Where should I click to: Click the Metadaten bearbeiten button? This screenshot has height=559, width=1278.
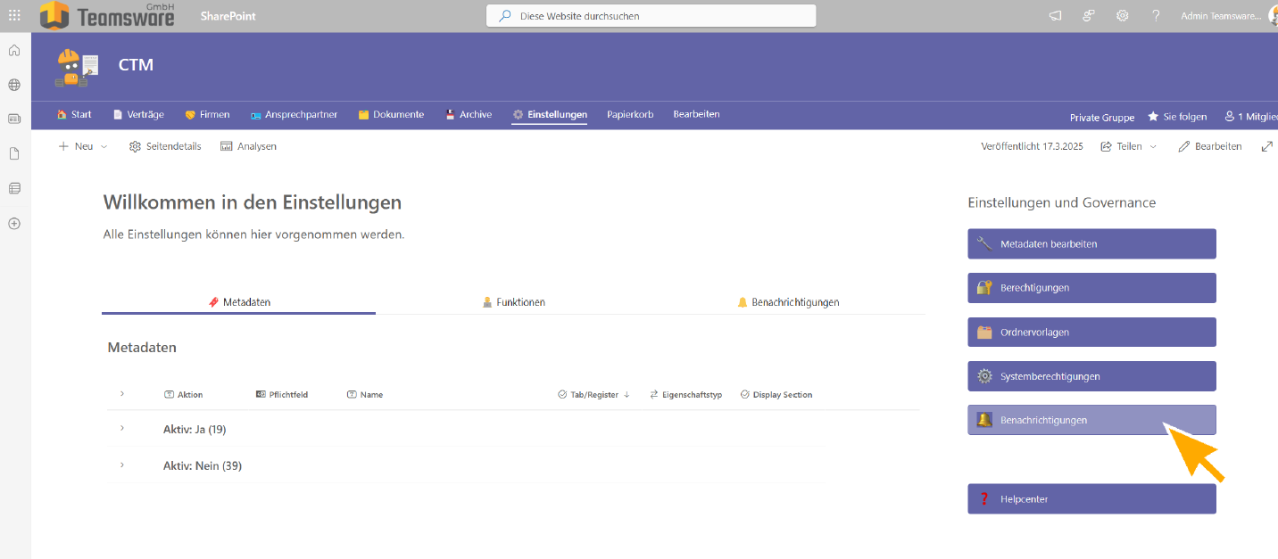click(1091, 244)
